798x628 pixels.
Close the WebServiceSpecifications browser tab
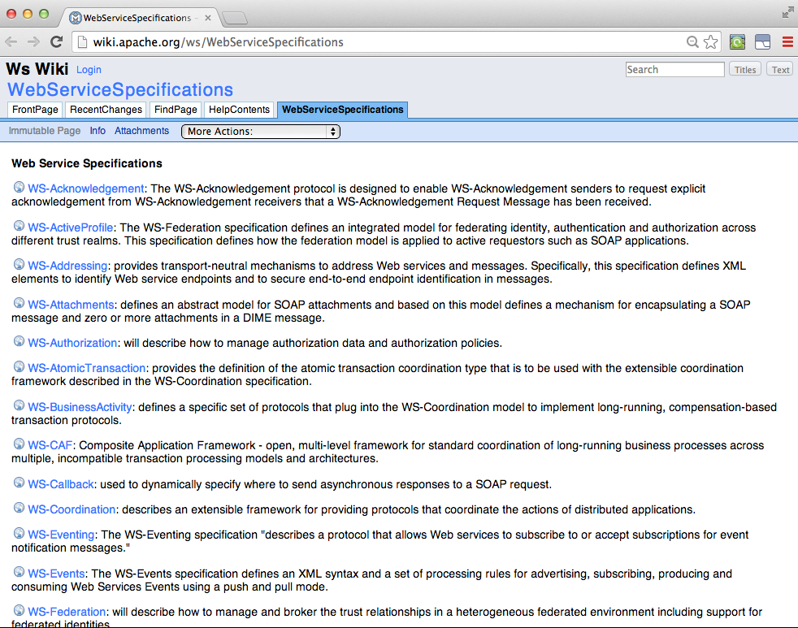(x=208, y=18)
